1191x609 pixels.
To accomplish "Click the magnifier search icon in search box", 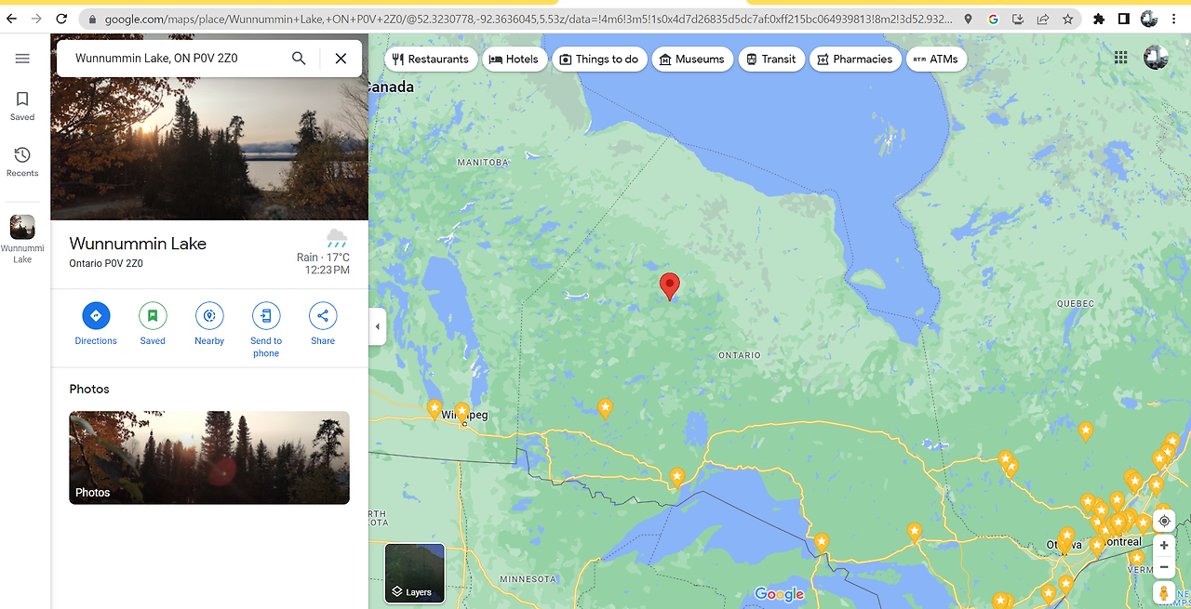I will 299,59.
